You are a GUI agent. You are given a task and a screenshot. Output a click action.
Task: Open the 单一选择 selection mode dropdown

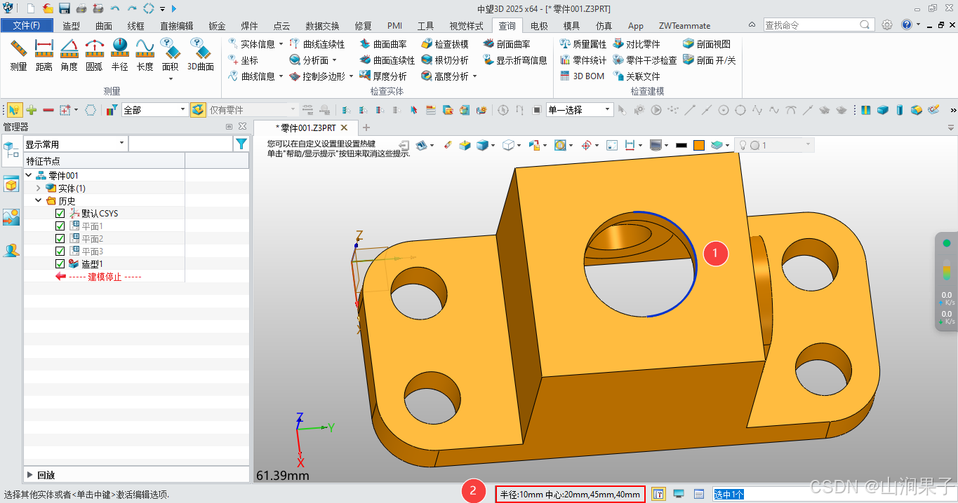608,110
